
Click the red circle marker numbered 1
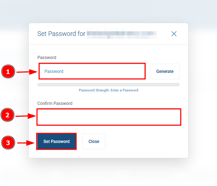pos(8,71)
